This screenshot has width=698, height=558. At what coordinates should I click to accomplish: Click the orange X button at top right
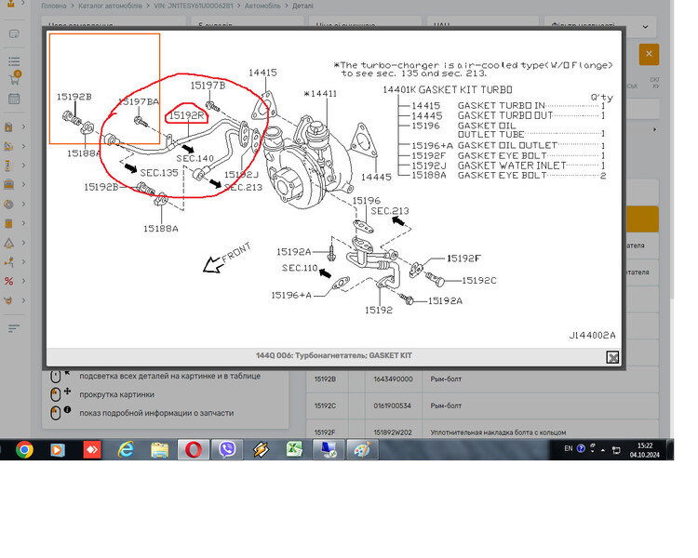click(x=649, y=55)
